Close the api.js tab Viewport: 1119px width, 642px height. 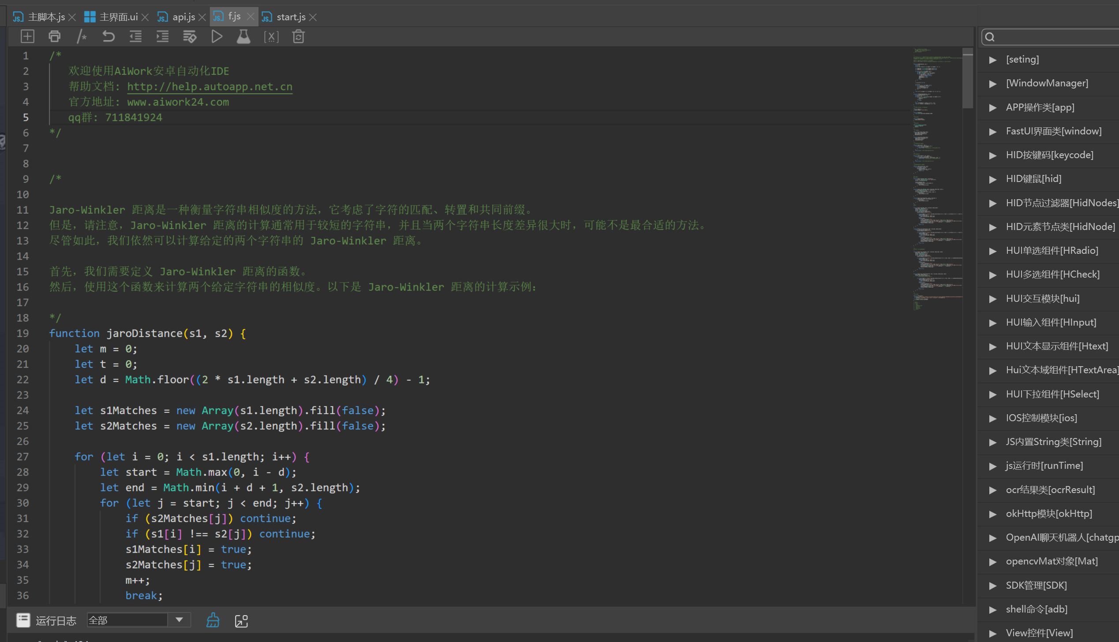coord(202,17)
